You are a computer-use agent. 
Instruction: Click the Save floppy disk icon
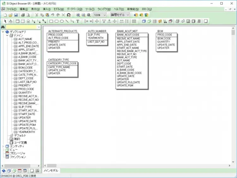coord(16,15)
